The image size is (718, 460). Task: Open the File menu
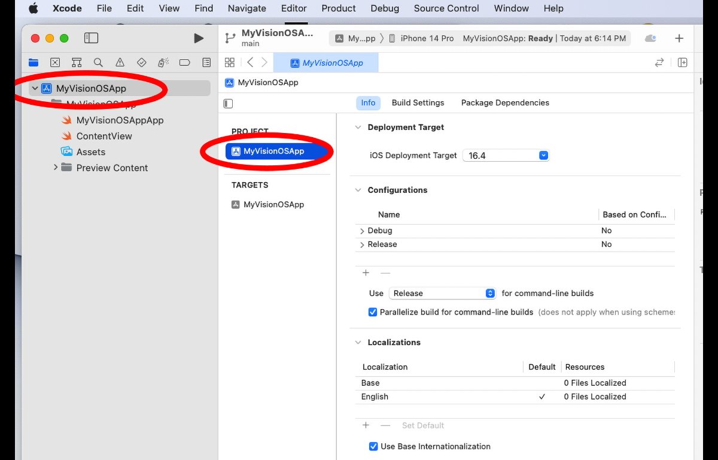[x=104, y=8]
